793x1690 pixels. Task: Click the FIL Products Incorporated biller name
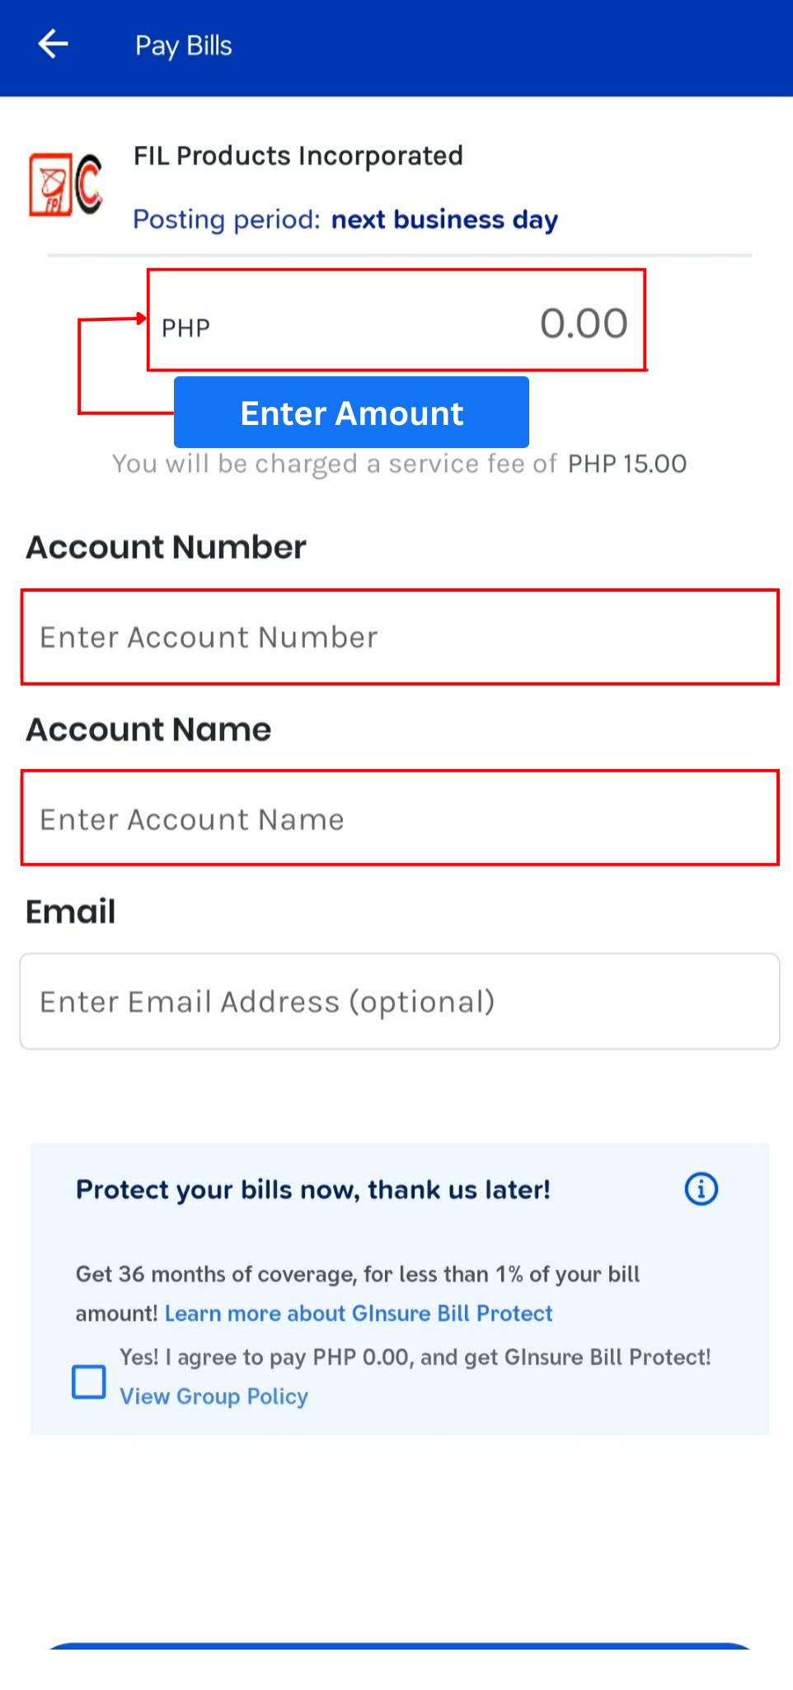point(298,156)
